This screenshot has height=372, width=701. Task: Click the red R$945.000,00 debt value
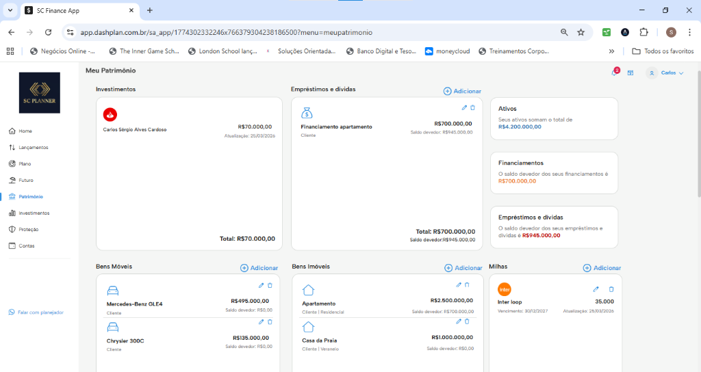click(x=541, y=235)
